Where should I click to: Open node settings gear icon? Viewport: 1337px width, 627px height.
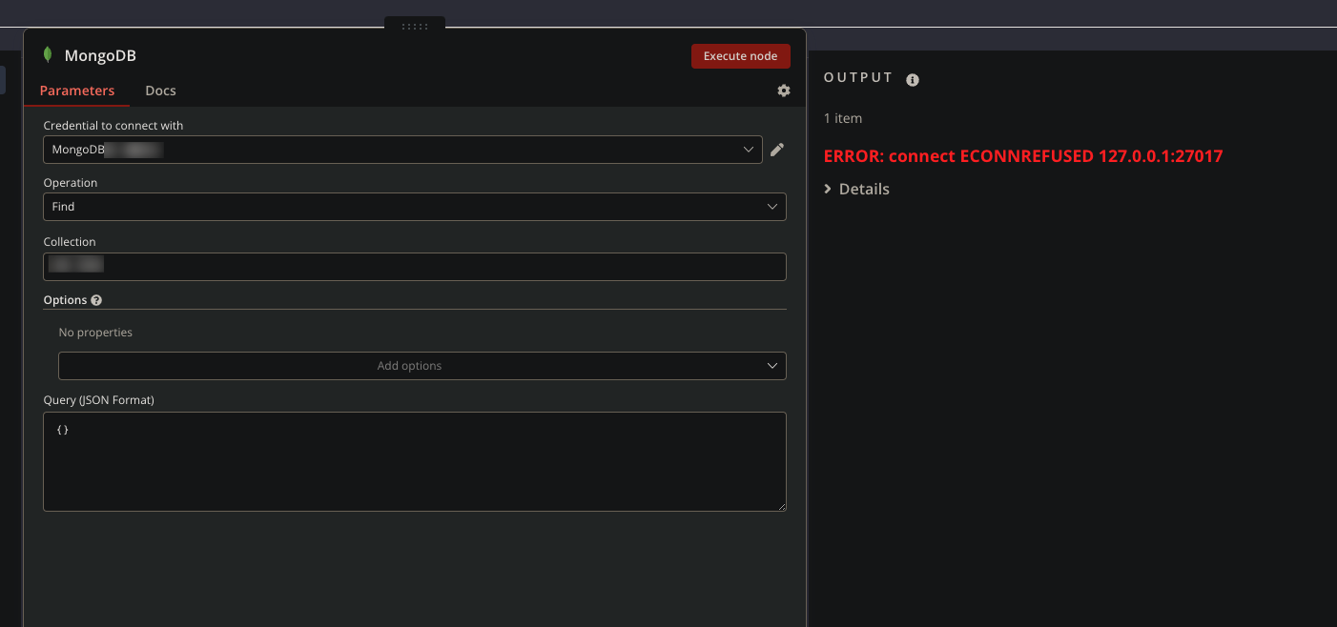[784, 91]
